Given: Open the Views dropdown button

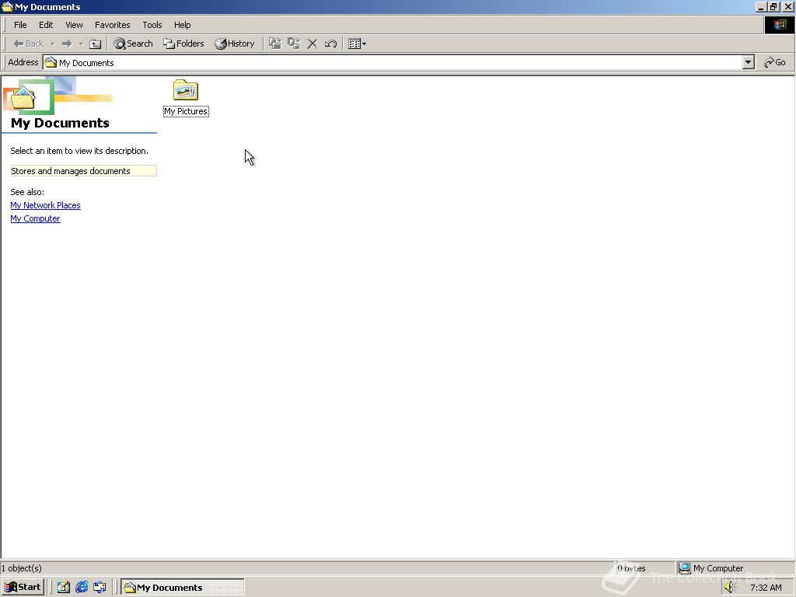Looking at the screenshot, I should click(358, 44).
